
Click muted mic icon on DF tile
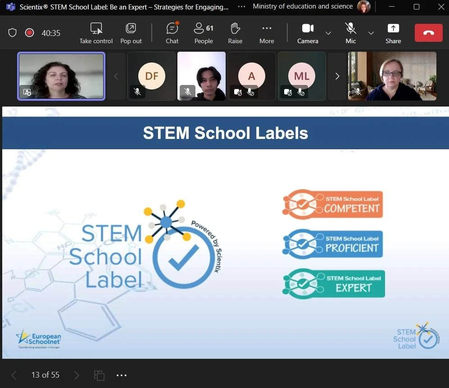tap(137, 92)
